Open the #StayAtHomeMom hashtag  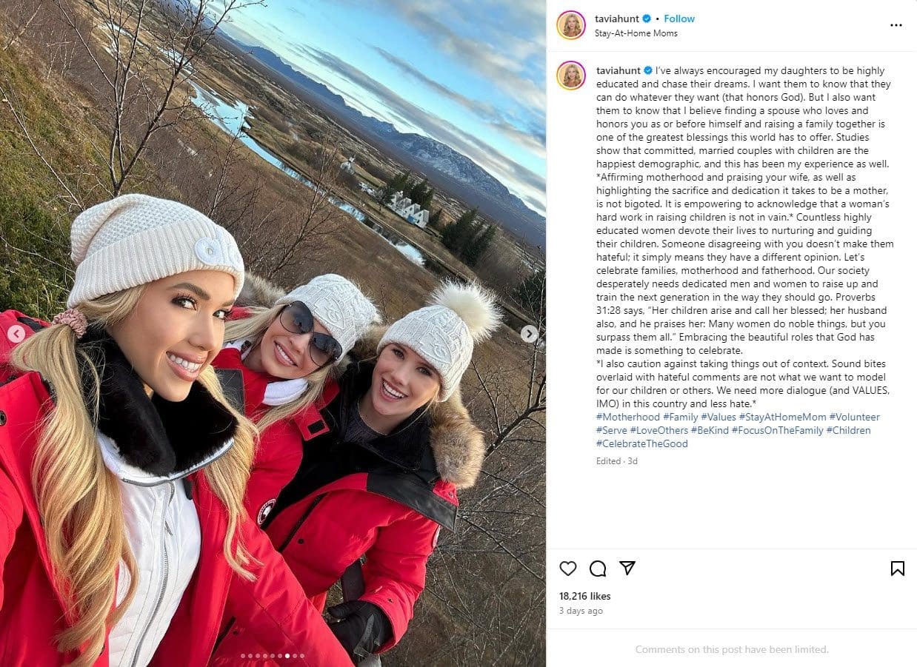point(782,417)
